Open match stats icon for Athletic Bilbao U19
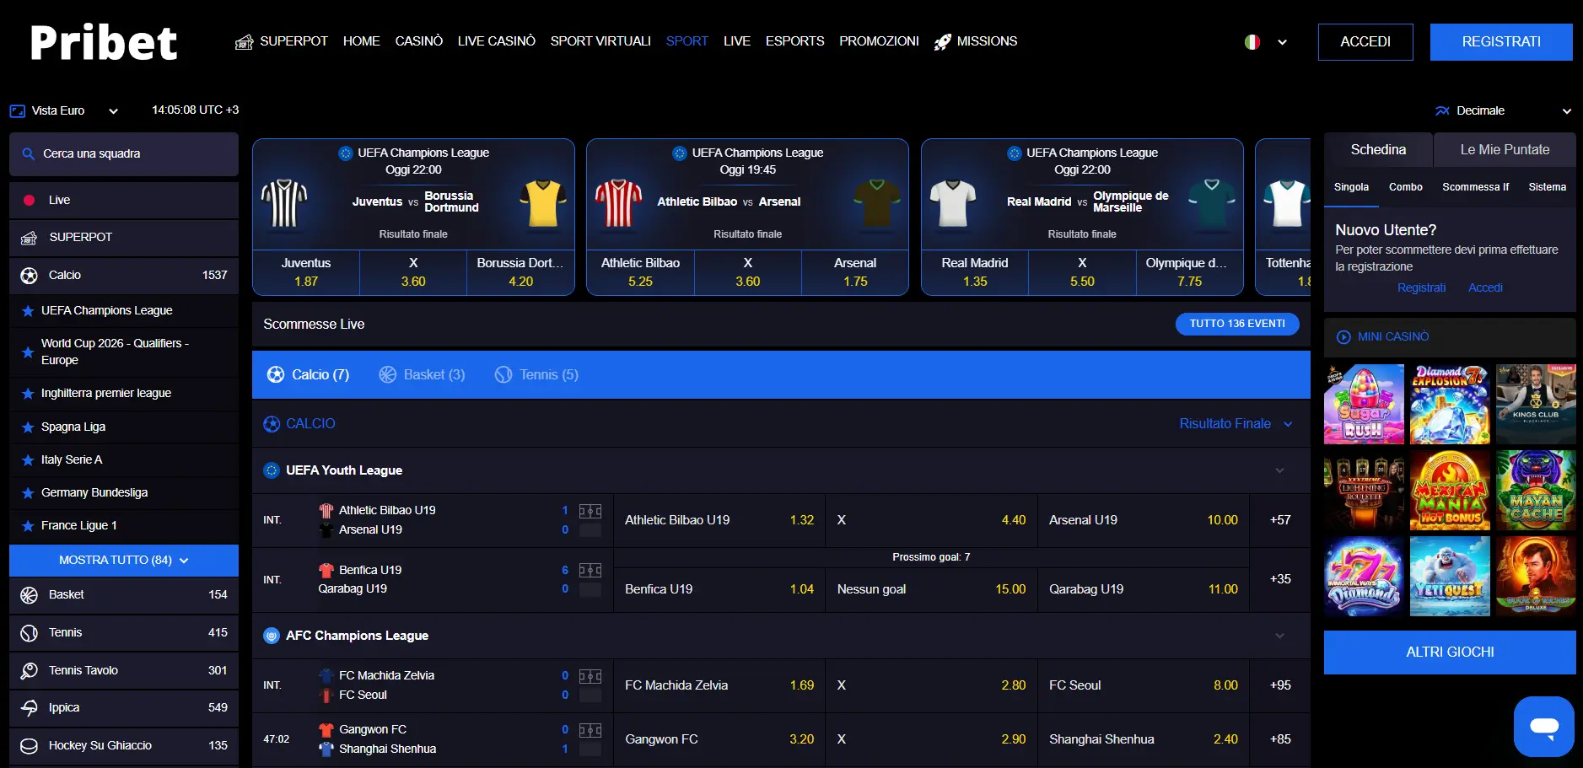 point(590,511)
